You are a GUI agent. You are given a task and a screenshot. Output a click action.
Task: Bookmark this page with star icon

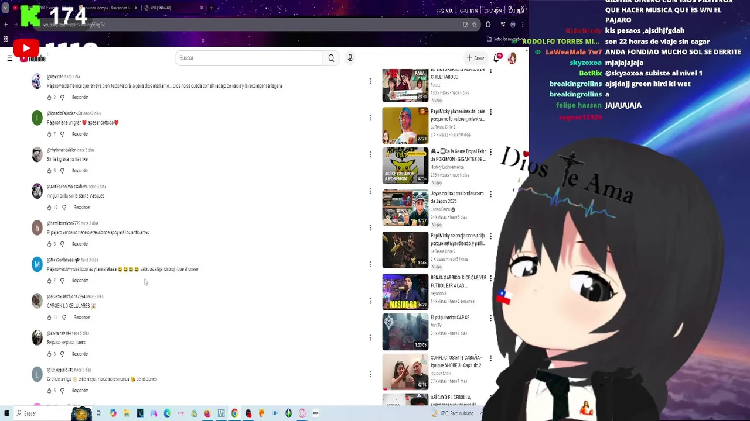pyautogui.click(x=474, y=25)
